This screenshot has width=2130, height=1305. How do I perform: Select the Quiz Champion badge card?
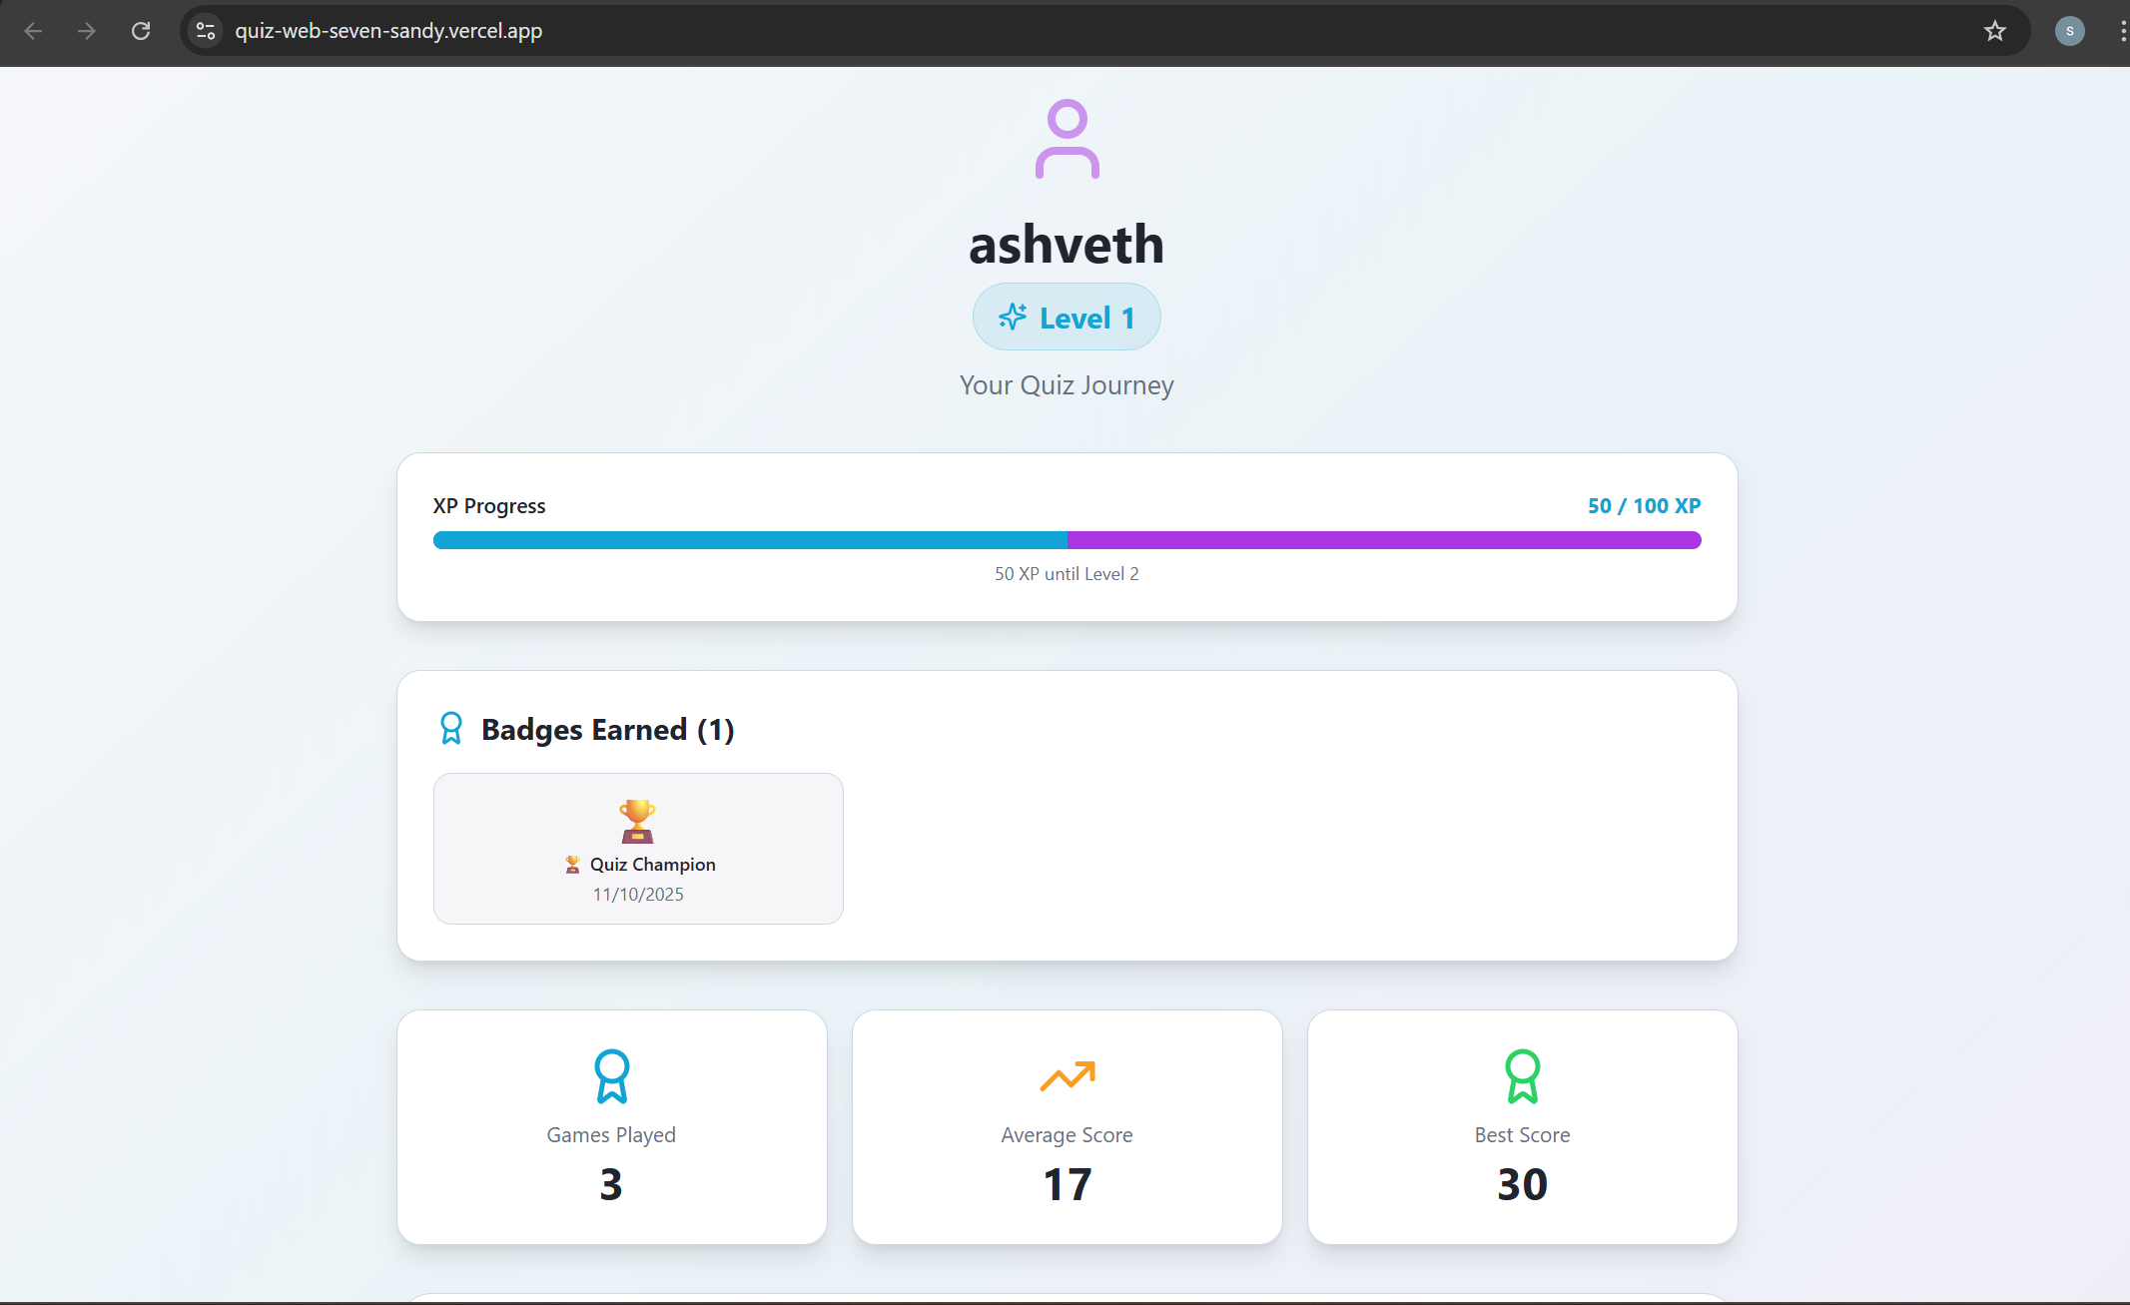(638, 849)
